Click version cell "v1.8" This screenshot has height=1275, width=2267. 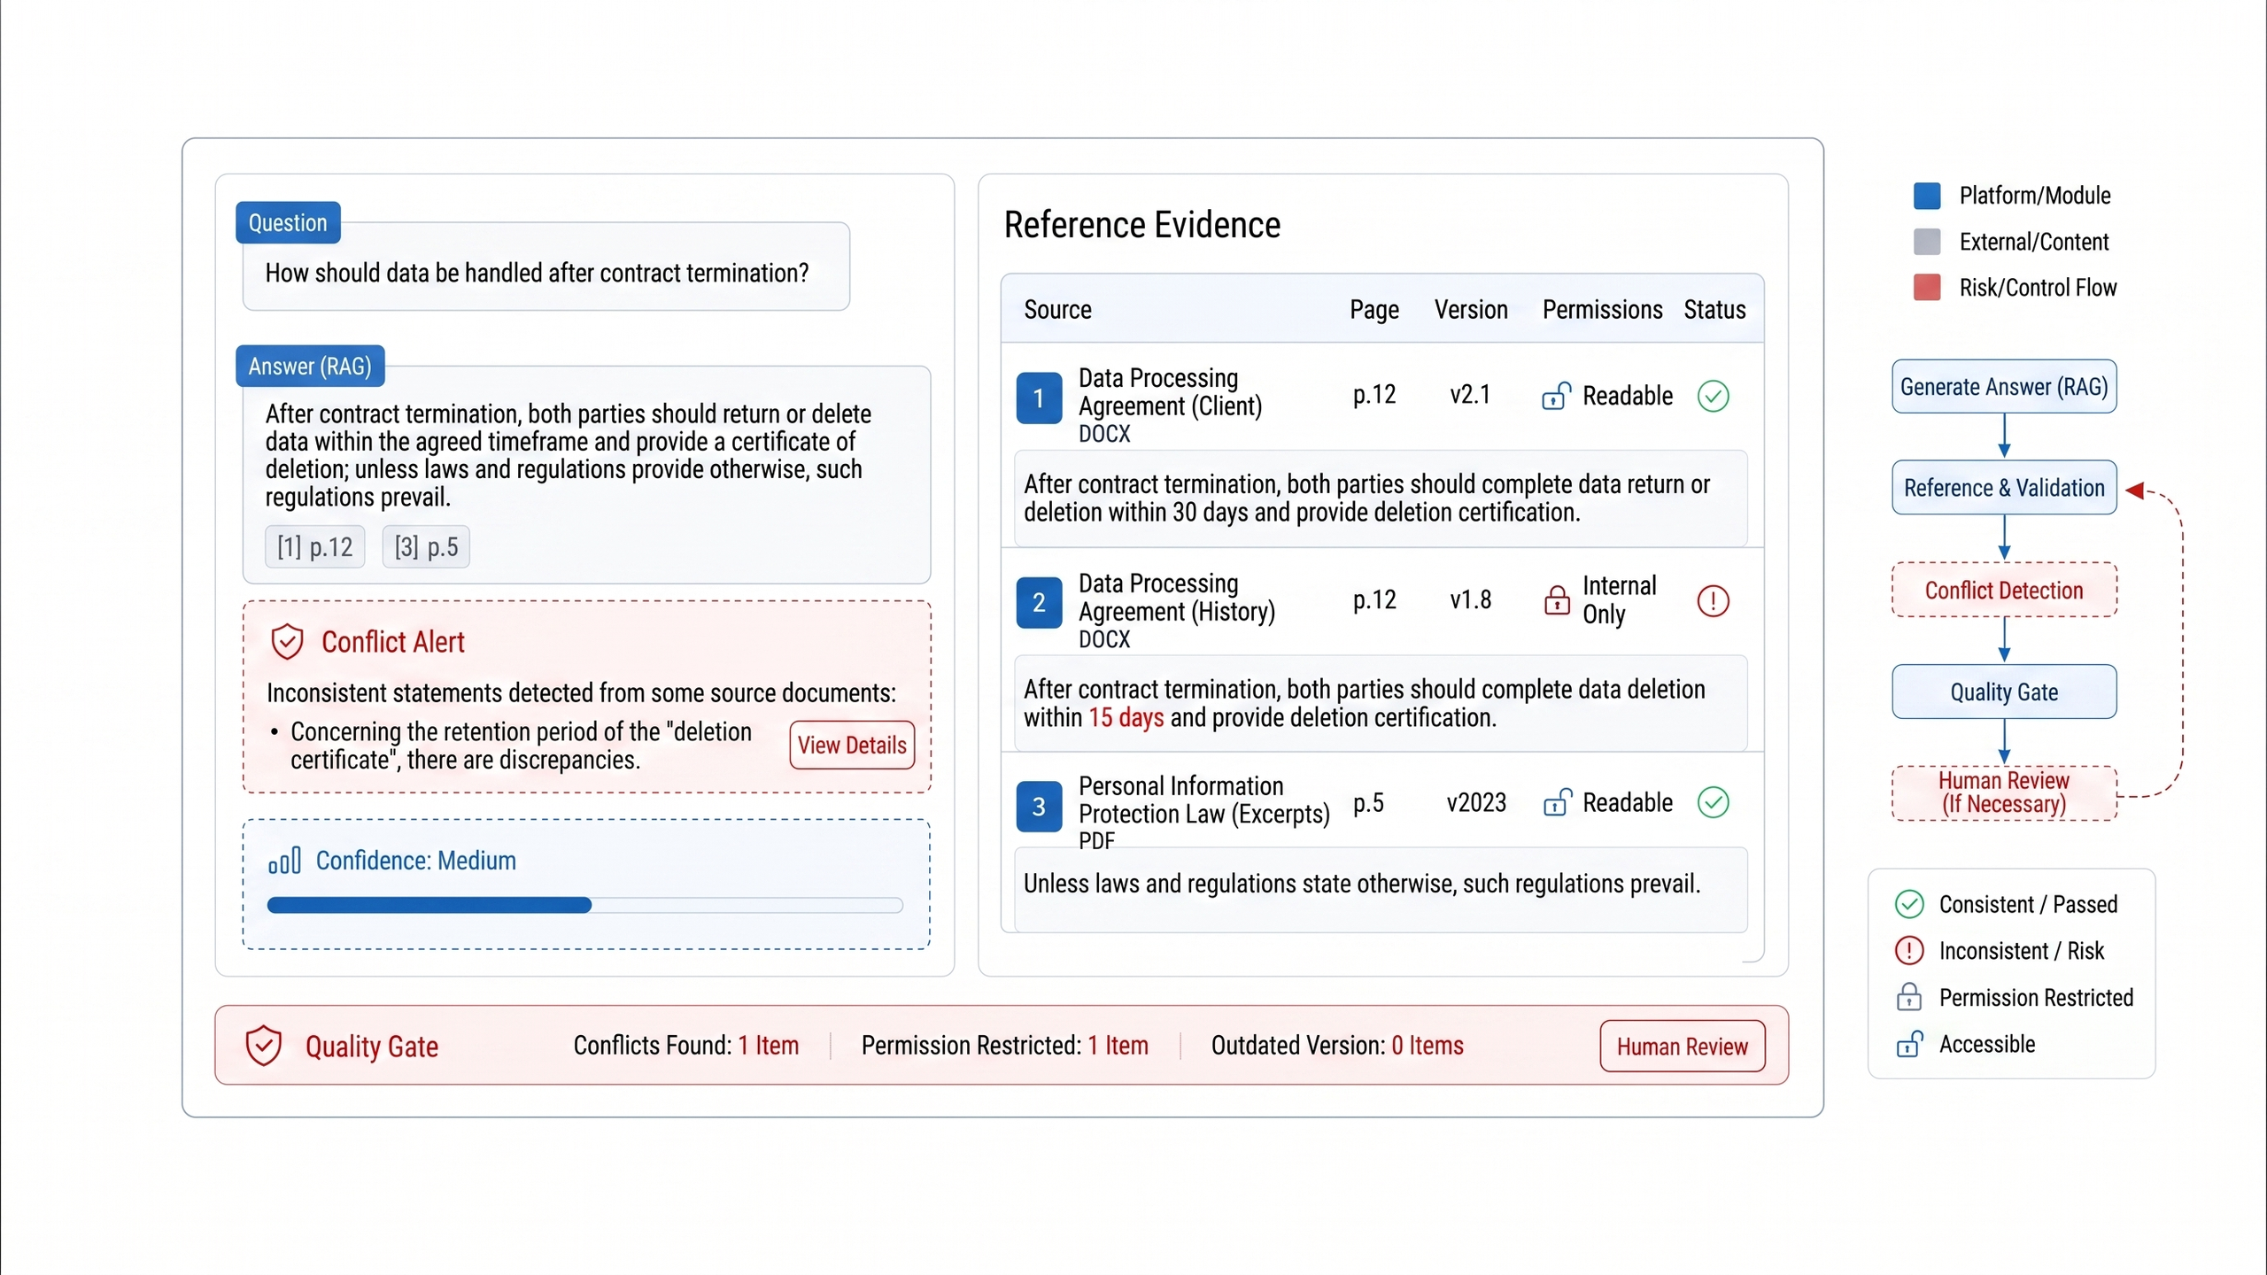pos(1470,600)
